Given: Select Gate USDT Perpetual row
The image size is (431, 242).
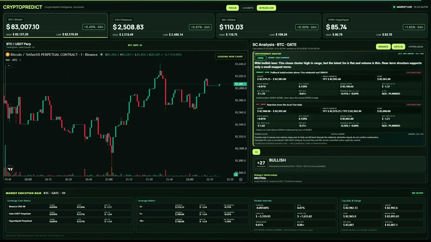Looking at the screenshot, I should coord(70,213).
